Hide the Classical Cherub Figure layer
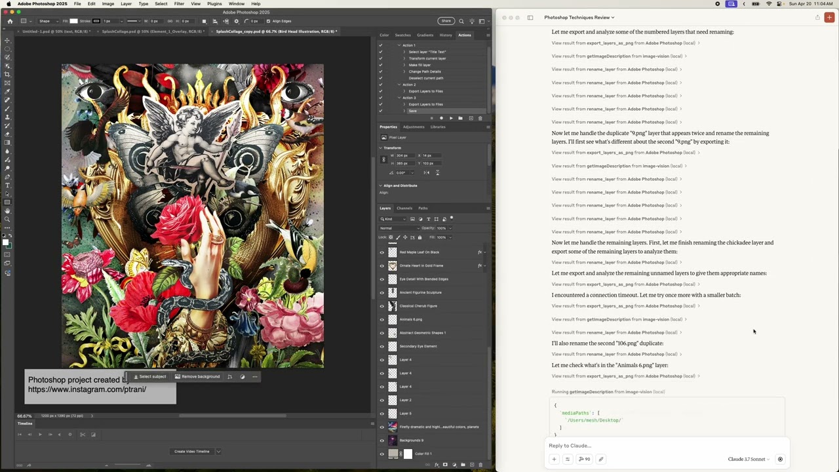839x472 pixels. (382, 306)
